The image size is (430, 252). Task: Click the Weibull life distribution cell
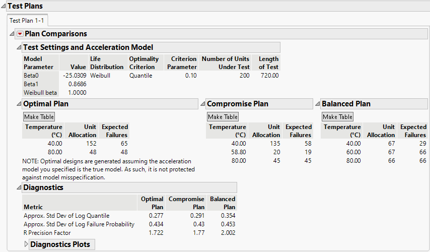point(100,76)
